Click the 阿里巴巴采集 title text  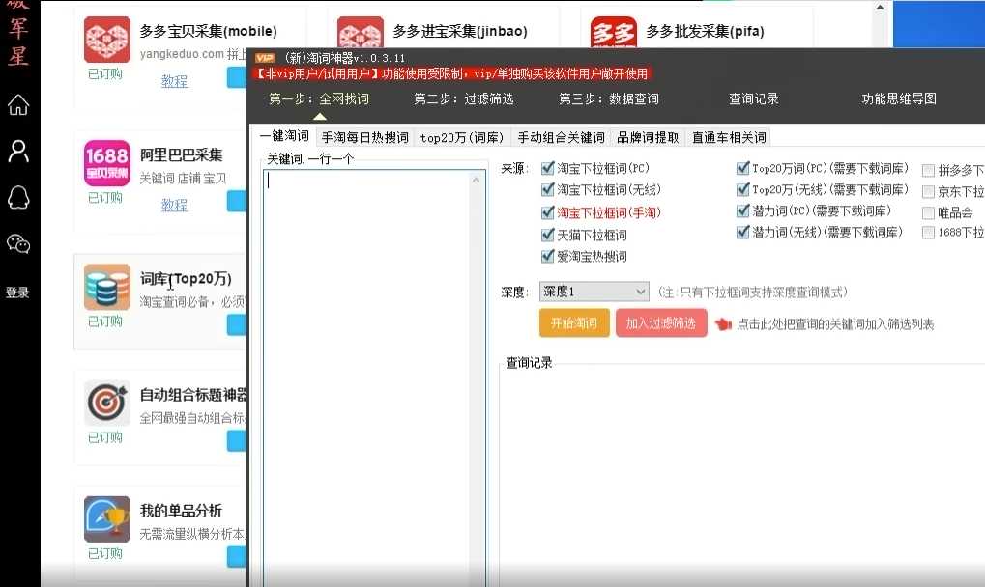tap(181, 154)
